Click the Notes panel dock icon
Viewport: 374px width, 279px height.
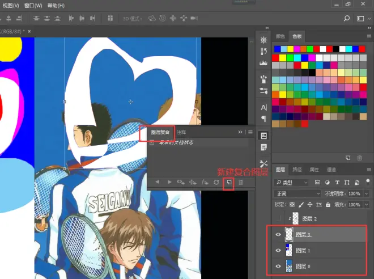pos(263,147)
